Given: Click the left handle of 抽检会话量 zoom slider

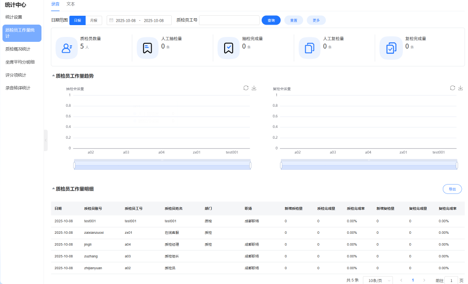Looking at the screenshot, I should coord(75,165).
